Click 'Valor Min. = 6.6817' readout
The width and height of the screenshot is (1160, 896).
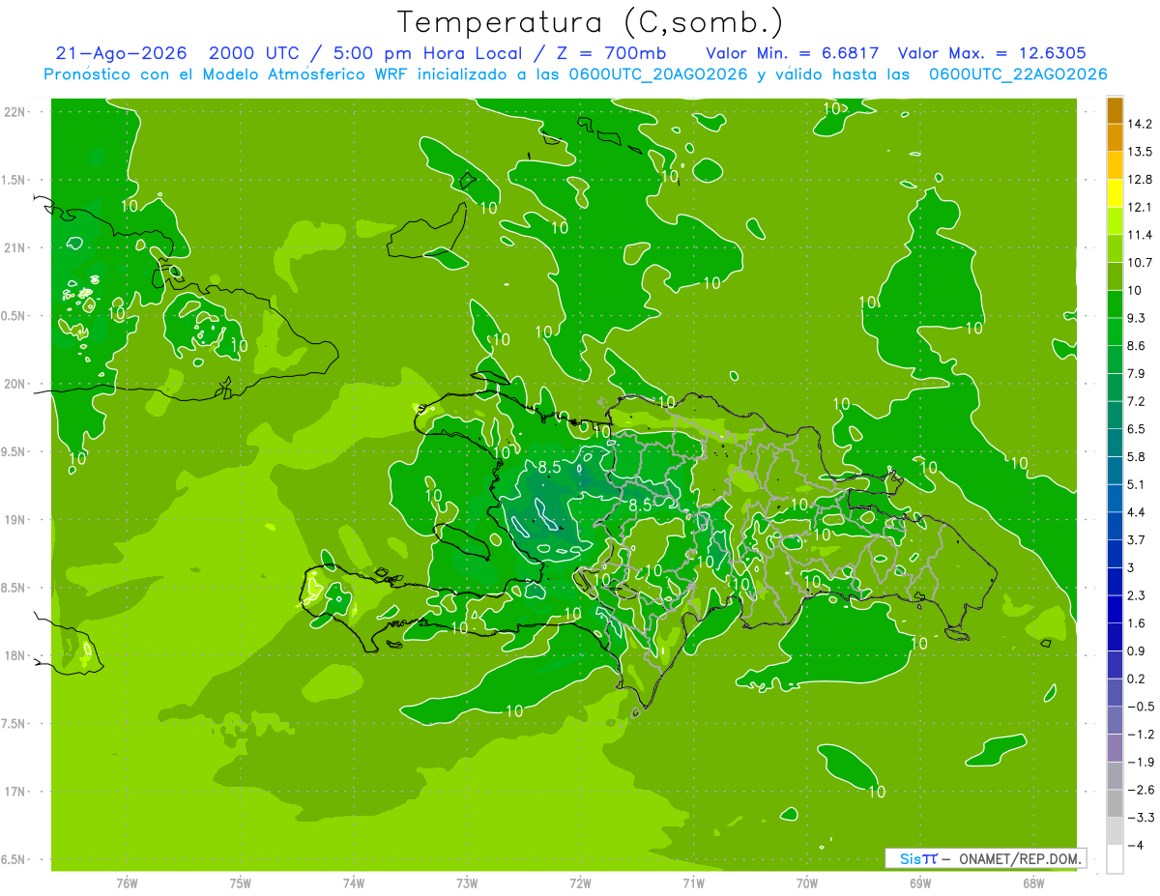(x=793, y=53)
